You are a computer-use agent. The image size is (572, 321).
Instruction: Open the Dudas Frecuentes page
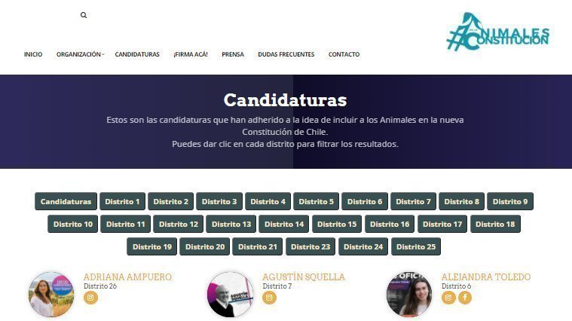(286, 54)
